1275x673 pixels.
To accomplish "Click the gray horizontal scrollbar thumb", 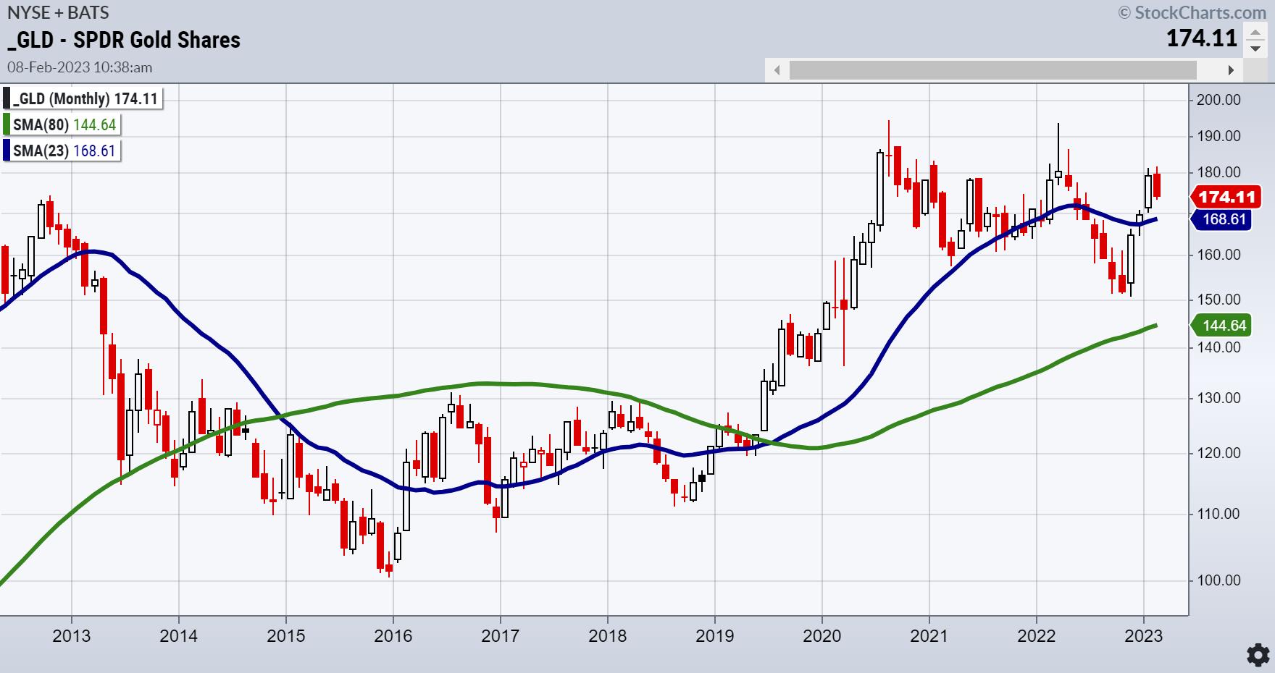I will 992,70.
